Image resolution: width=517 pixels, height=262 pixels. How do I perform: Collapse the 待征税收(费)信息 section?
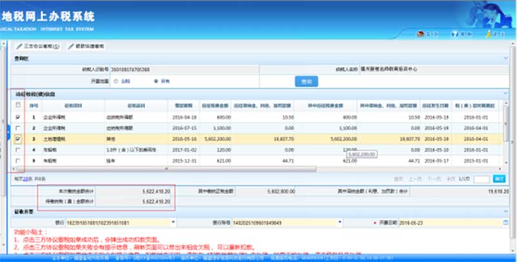click(x=505, y=94)
